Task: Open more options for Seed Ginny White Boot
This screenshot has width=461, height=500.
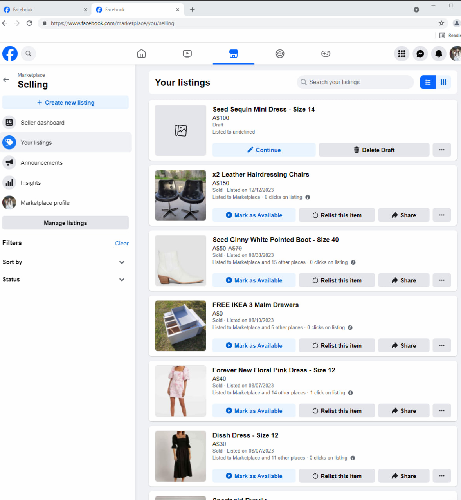Action: 442,280
